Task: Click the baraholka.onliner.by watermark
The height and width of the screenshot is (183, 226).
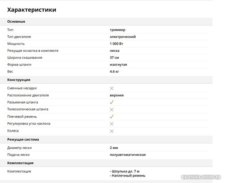Action: tap(201, 177)
